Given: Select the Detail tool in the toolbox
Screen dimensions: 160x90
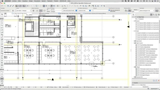Looking at the screenshot, I should 2,79.
